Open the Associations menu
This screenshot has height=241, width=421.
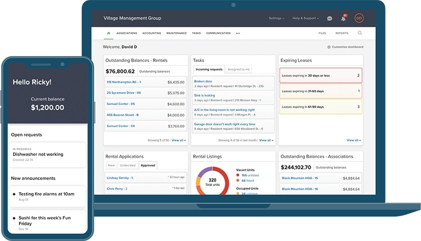126,33
